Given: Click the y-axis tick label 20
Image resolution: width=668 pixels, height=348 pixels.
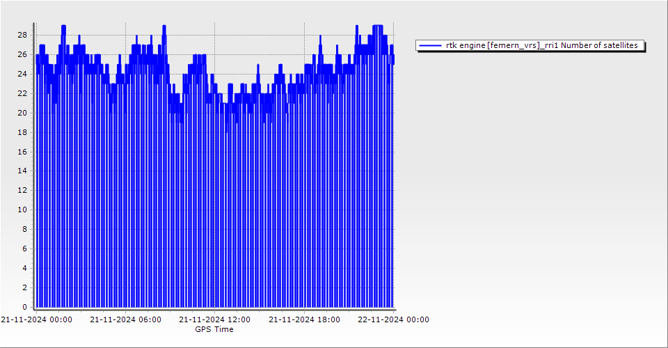Looking at the screenshot, I should point(22,113).
